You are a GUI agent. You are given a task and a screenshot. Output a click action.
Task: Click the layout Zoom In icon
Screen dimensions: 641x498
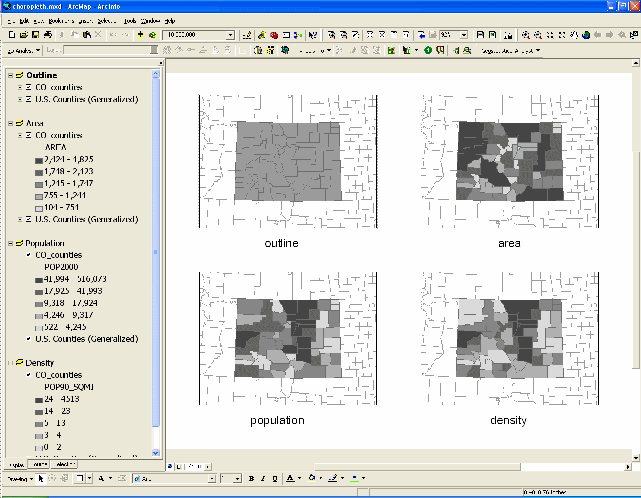[331, 35]
